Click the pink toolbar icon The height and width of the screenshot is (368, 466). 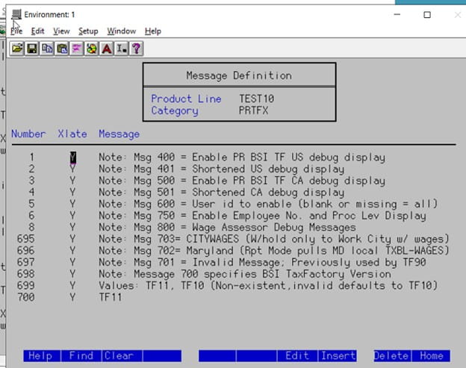[76, 49]
